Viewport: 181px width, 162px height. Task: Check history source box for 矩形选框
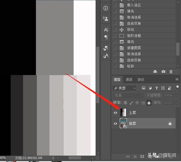pos(115,36)
